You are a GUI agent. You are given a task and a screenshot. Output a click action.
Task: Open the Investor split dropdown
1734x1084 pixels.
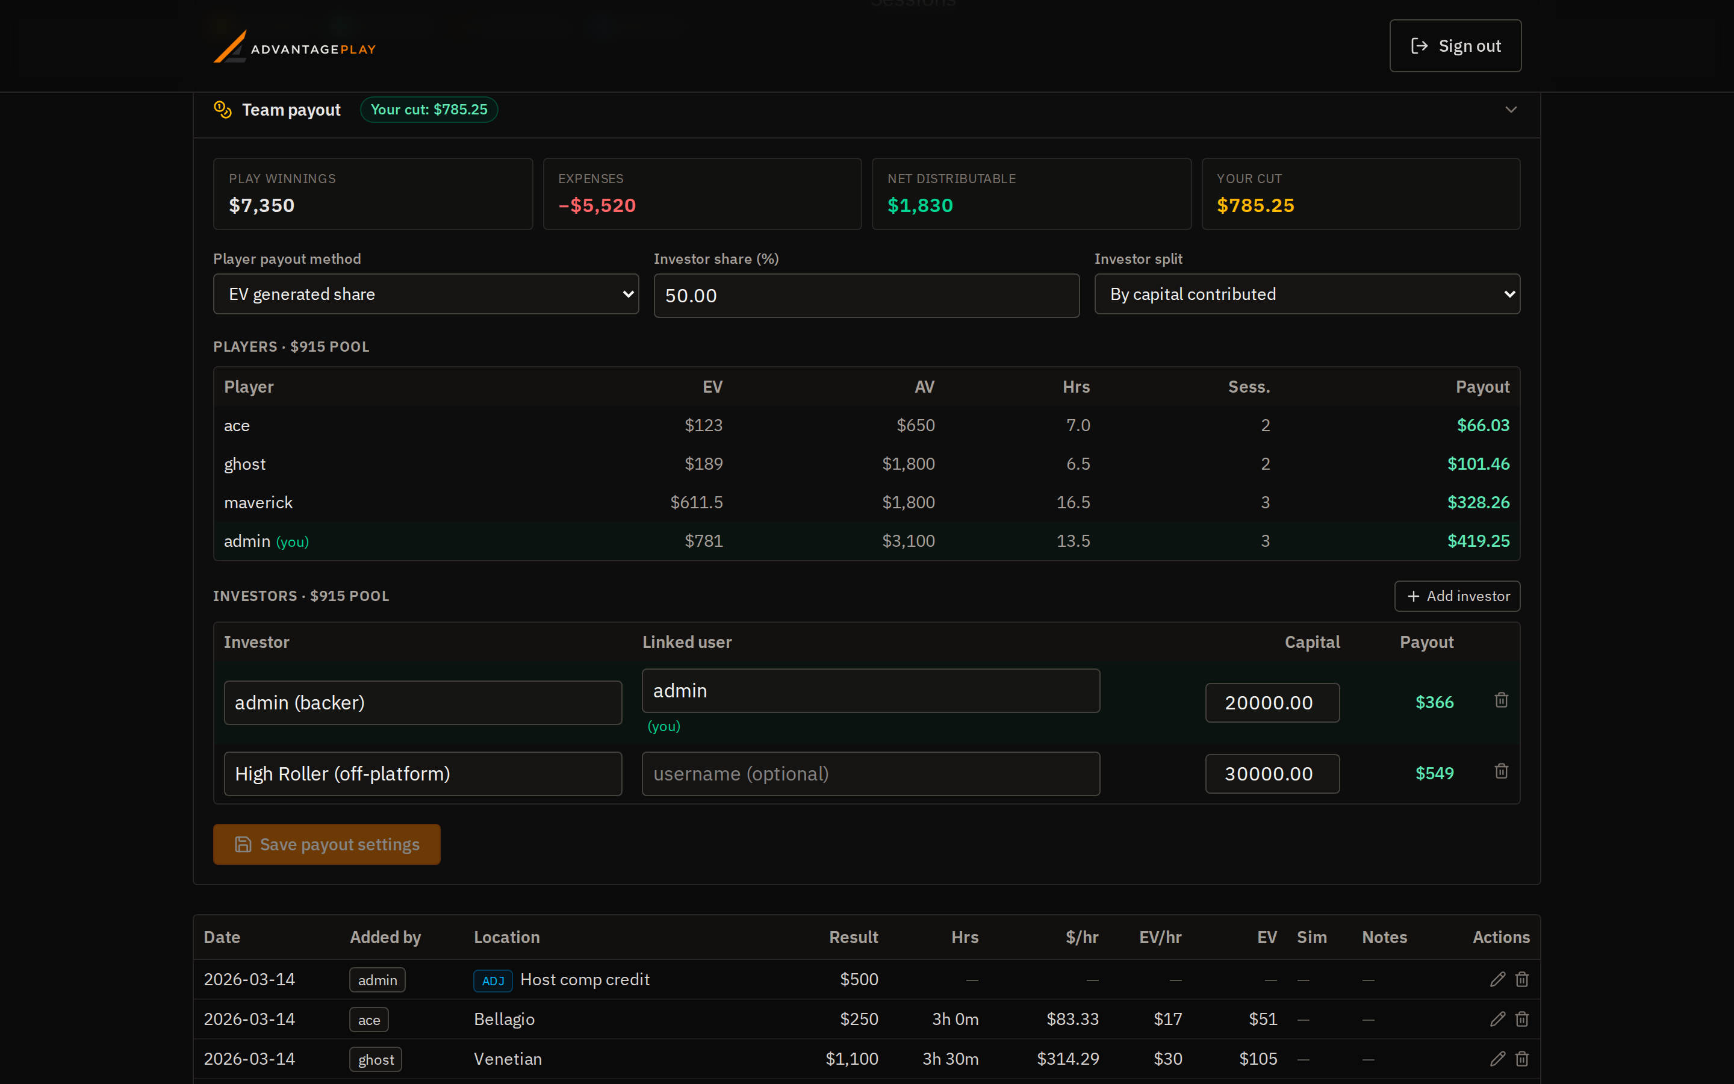click(1307, 294)
